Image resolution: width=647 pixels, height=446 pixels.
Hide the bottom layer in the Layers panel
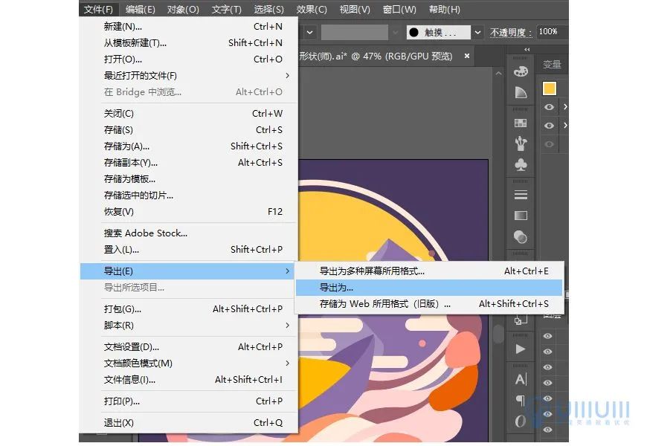point(547,428)
